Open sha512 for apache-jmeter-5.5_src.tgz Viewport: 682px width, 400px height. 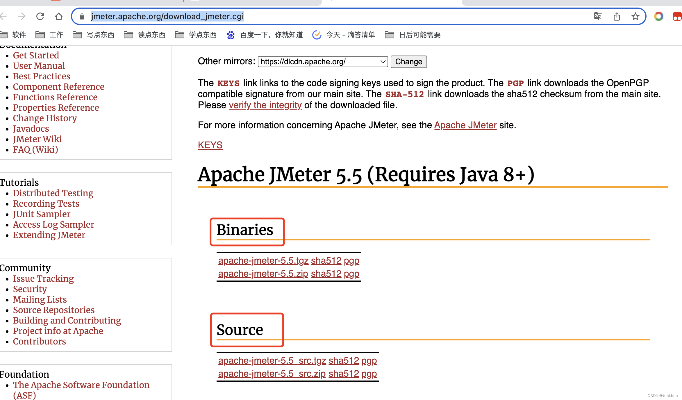(344, 360)
